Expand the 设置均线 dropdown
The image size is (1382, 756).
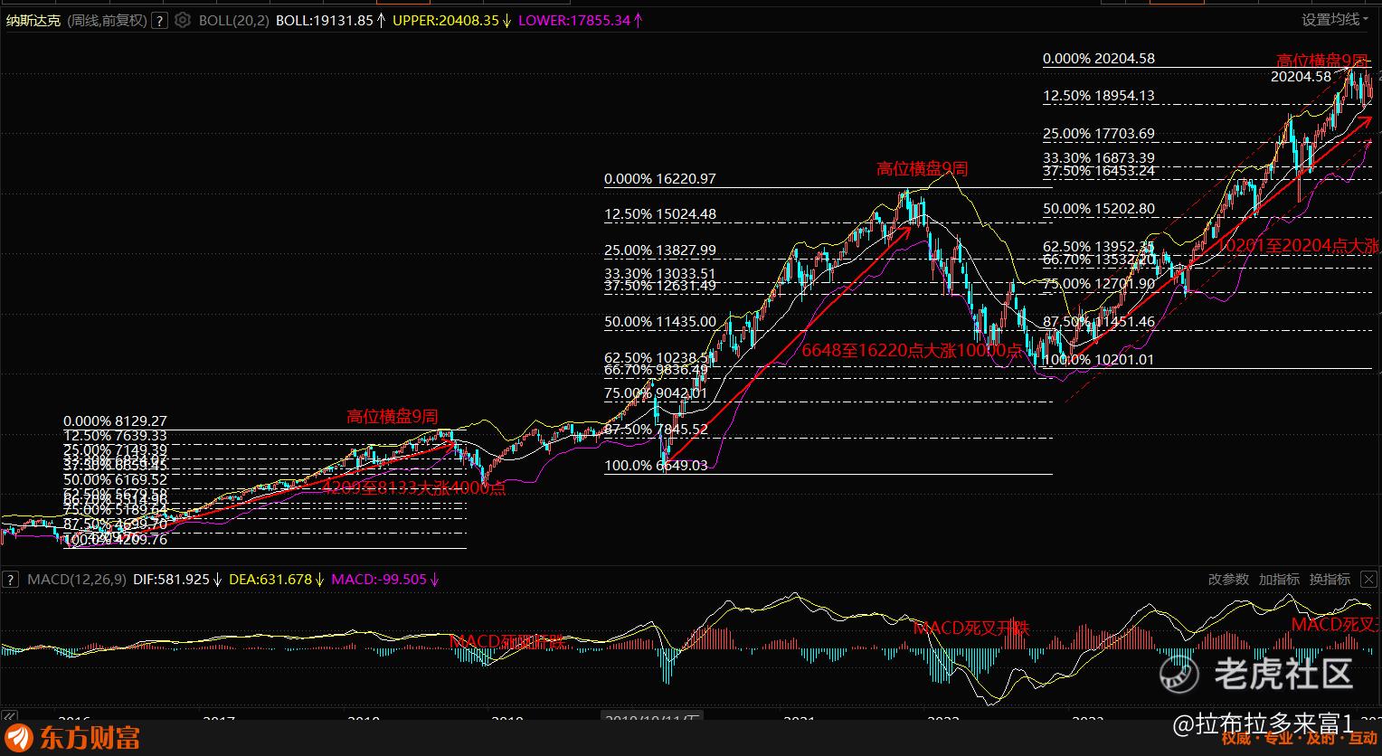[x=1335, y=20]
